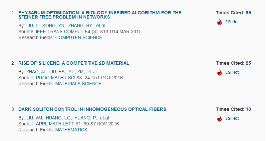View the 69 times cited count
Image resolution: width=267 pixels, height=141 pixels.
248,13
